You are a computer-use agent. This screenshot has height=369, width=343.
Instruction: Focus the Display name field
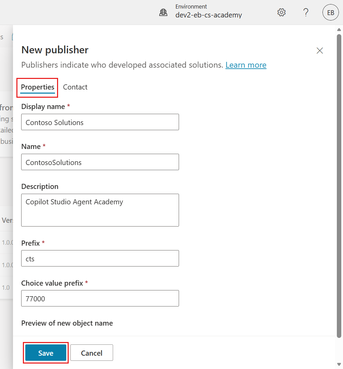(x=100, y=122)
